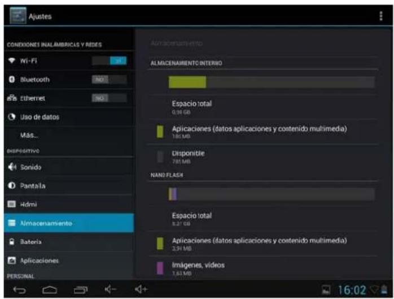The width and height of the screenshot is (394, 299).
Task: Click the Ethernet network icon
Action: 12,98
